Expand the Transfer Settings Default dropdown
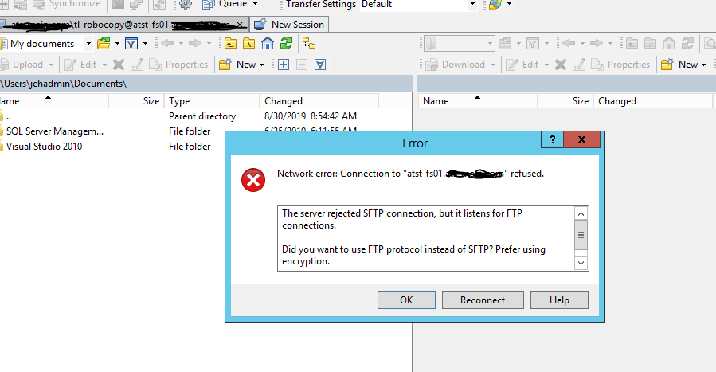The height and width of the screenshot is (372, 716). [x=473, y=4]
